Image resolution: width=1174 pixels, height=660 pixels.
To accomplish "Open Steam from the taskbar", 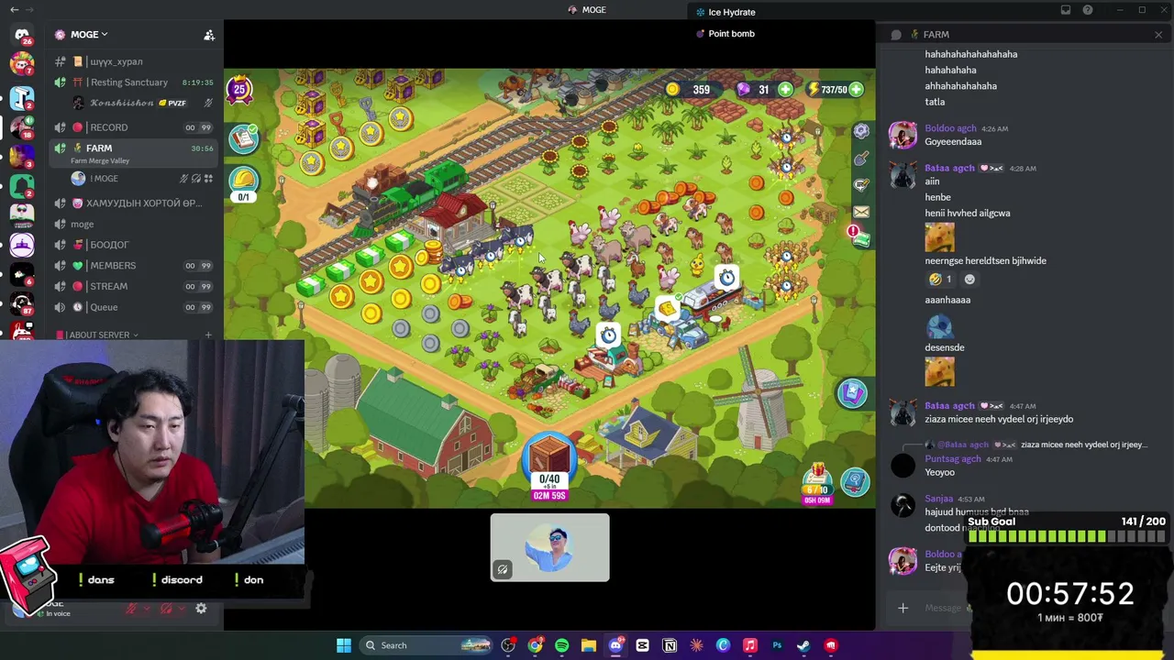I will [803, 645].
